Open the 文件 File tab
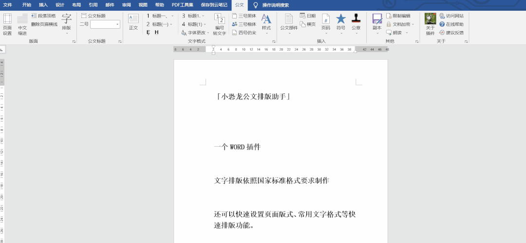The image size is (526, 243). tap(7, 5)
